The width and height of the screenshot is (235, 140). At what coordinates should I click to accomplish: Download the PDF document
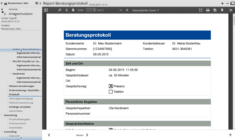tap(215, 10)
